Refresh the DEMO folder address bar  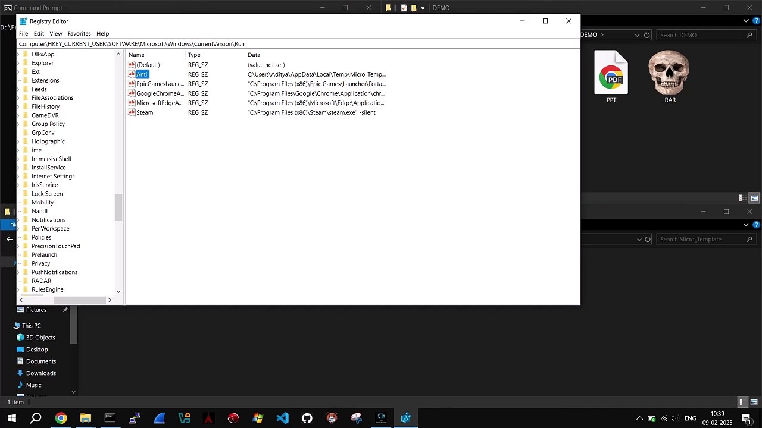(647, 35)
